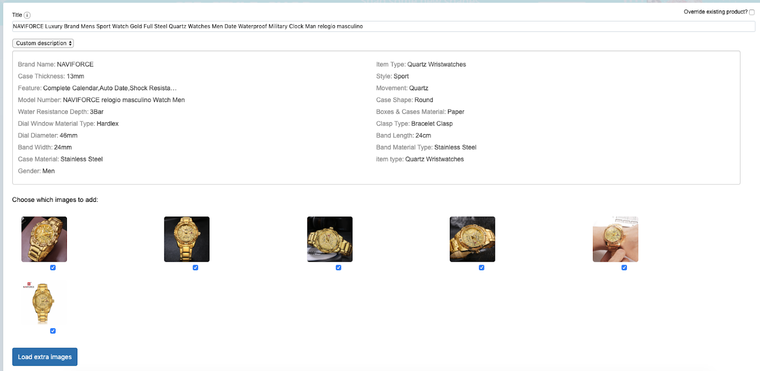Select the angled gold watch on dark surface thumbnail
760x371 pixels.
(330, 239)
